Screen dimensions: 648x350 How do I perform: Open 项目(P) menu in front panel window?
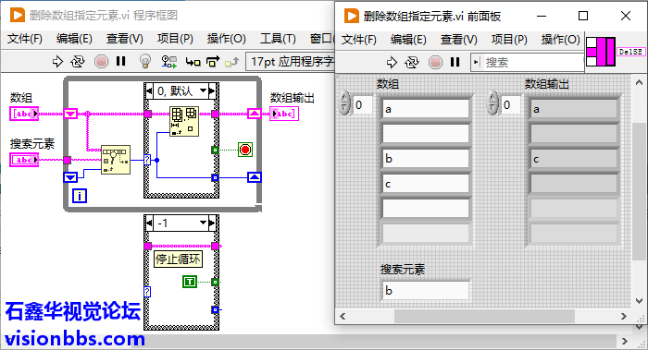509,40
